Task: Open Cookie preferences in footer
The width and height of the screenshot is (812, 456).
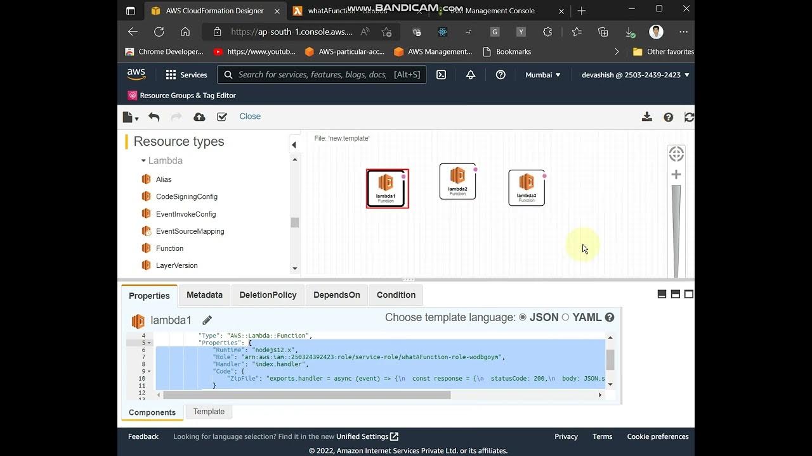Action: coord(658,436)
